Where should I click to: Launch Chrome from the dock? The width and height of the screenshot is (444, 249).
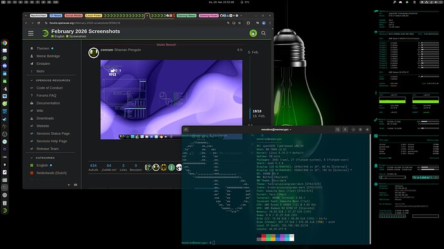(5, 43)
